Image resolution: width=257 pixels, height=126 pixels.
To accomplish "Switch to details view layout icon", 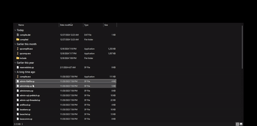I will (237, 124).
